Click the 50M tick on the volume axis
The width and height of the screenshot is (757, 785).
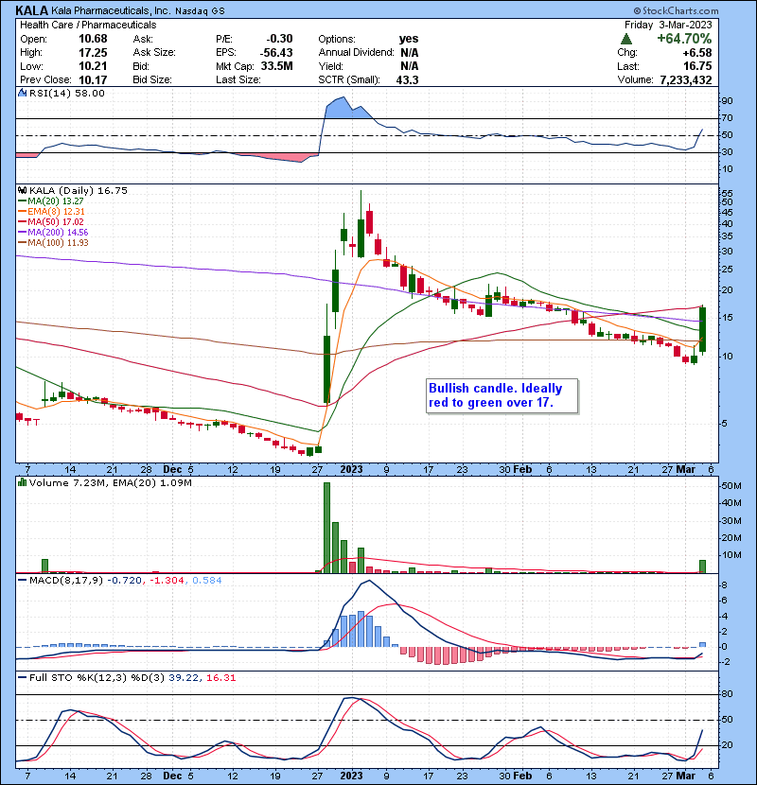point(731,486)
